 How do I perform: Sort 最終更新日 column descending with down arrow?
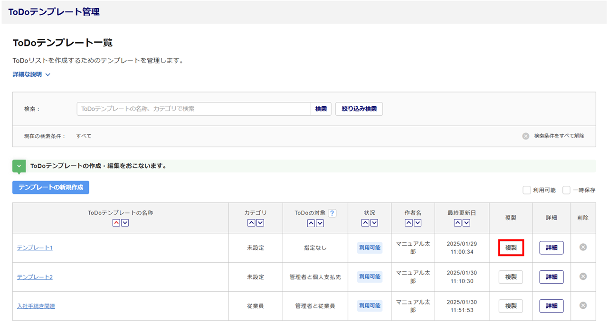pyautogui.click(x=466, y=223)
